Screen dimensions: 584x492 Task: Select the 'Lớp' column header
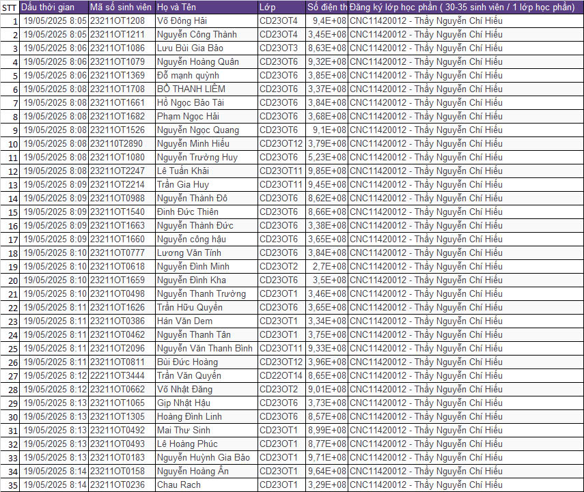(x=281, y=7)
